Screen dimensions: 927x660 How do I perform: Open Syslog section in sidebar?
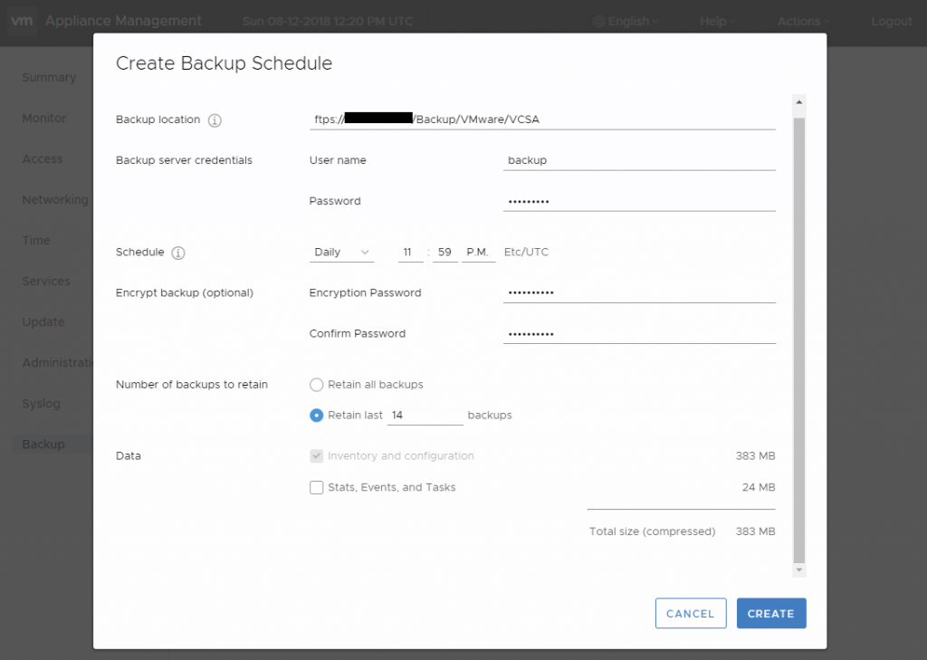(x=42, y=404)
